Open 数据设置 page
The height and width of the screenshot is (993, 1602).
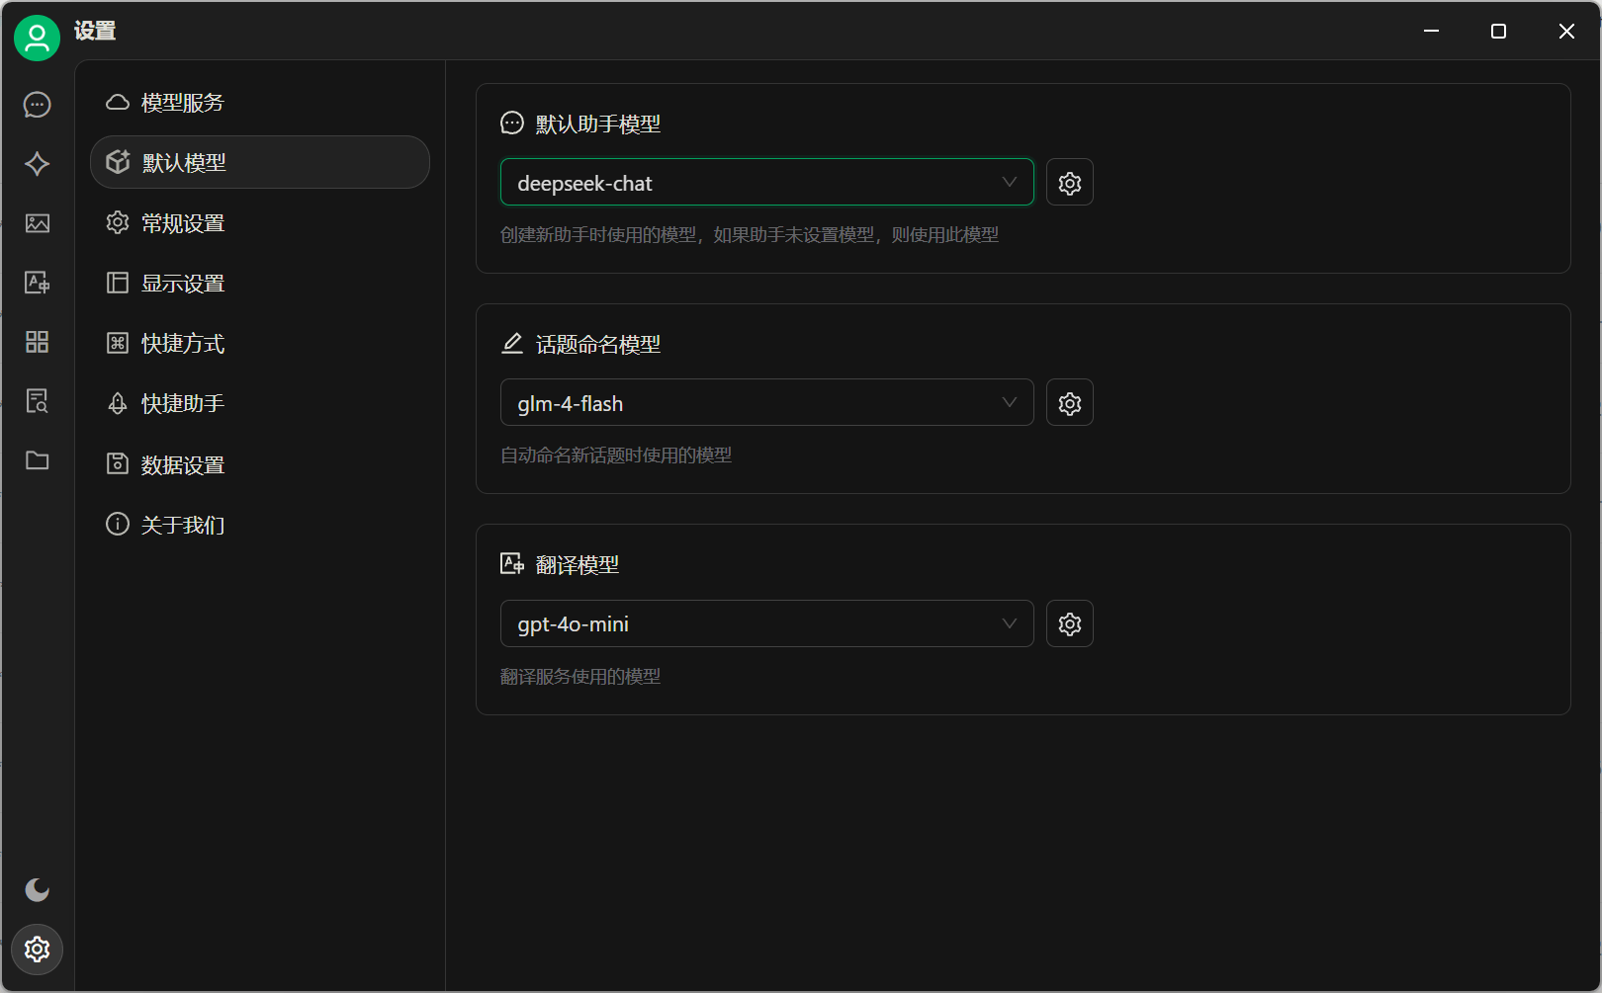(x=260, y=464)
